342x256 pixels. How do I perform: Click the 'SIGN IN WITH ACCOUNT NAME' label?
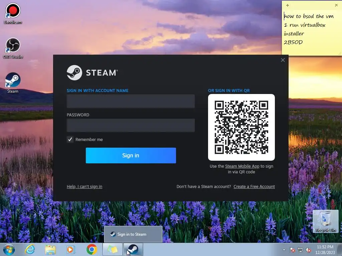pos(98,91)
